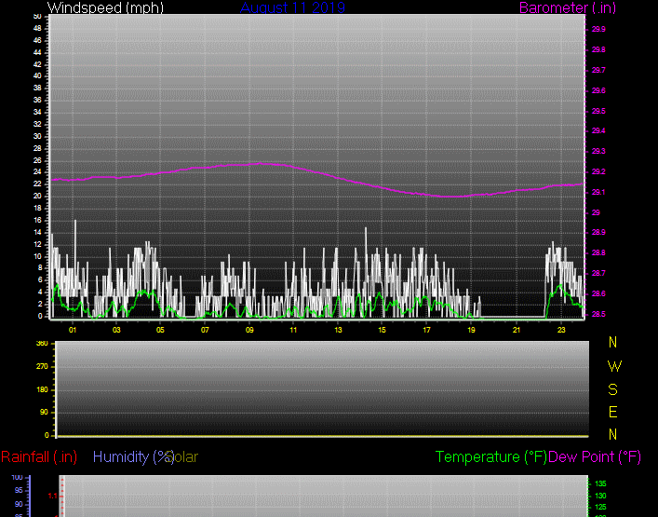Viewport: 658px width, 517px height.
Task: Select the 'August 11 2019' date heading
Action: 292,7
